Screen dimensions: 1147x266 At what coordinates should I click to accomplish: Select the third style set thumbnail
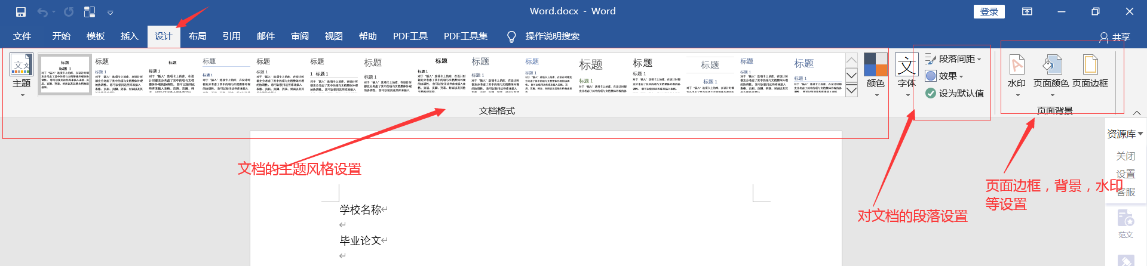[172, 75]
